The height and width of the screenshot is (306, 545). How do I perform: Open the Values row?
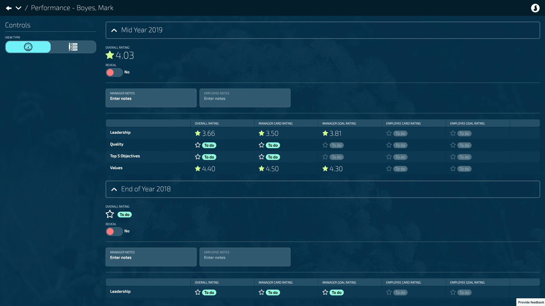(x=116, y=168)
